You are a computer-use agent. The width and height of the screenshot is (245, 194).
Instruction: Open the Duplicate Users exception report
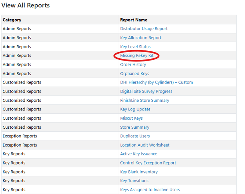tap(135, 136)
